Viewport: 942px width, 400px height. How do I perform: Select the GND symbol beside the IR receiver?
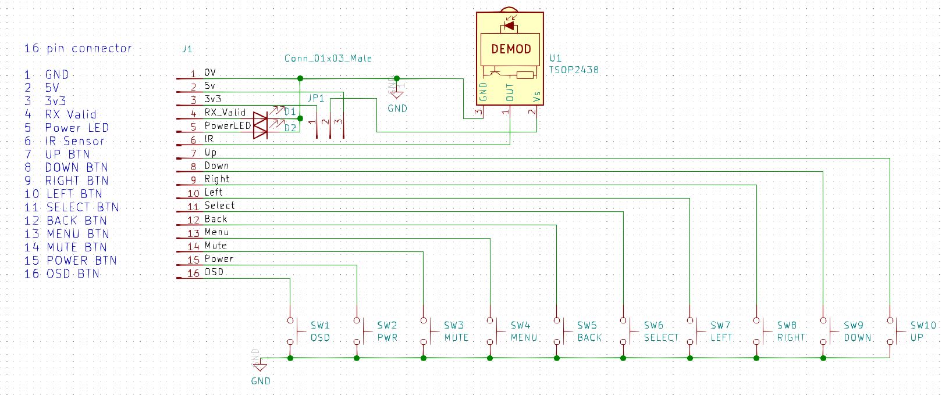click(x=397, y=92)
